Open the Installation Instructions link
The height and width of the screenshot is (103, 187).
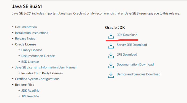[x=32, y=33]
